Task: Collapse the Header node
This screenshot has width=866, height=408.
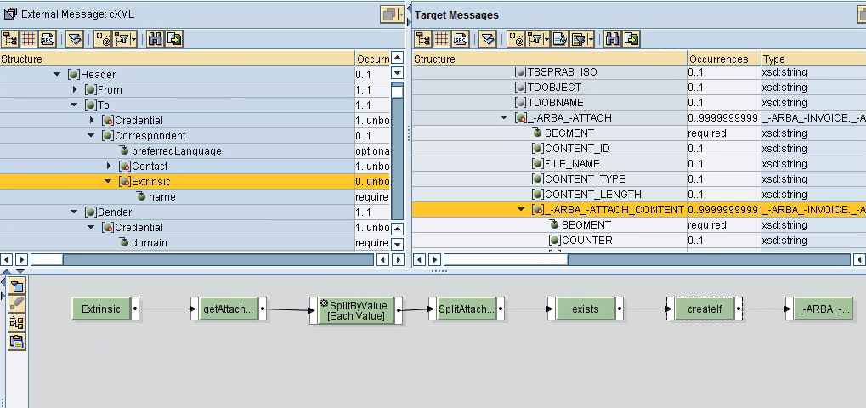Action: pos(57,74)
